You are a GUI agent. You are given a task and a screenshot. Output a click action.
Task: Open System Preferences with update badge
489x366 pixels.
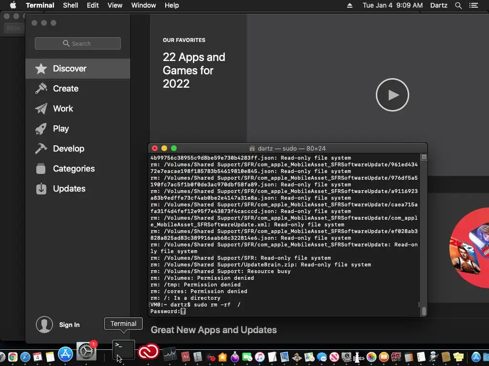coord(87,350)
